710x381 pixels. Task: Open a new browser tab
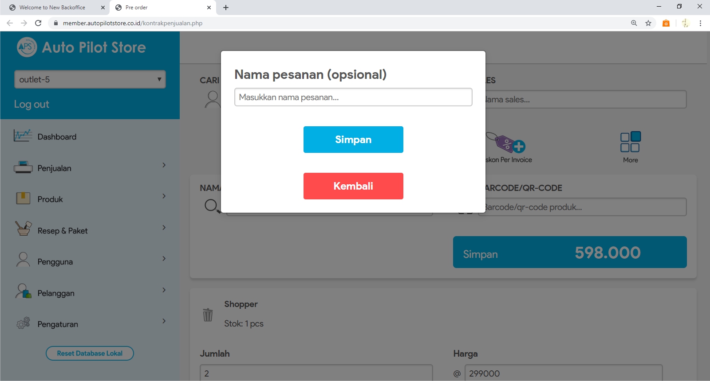226,8
